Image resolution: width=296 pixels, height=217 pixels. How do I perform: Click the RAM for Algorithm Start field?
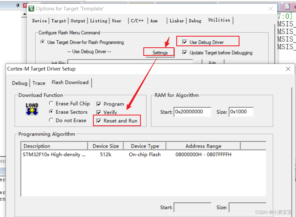(x=192, y=112)
